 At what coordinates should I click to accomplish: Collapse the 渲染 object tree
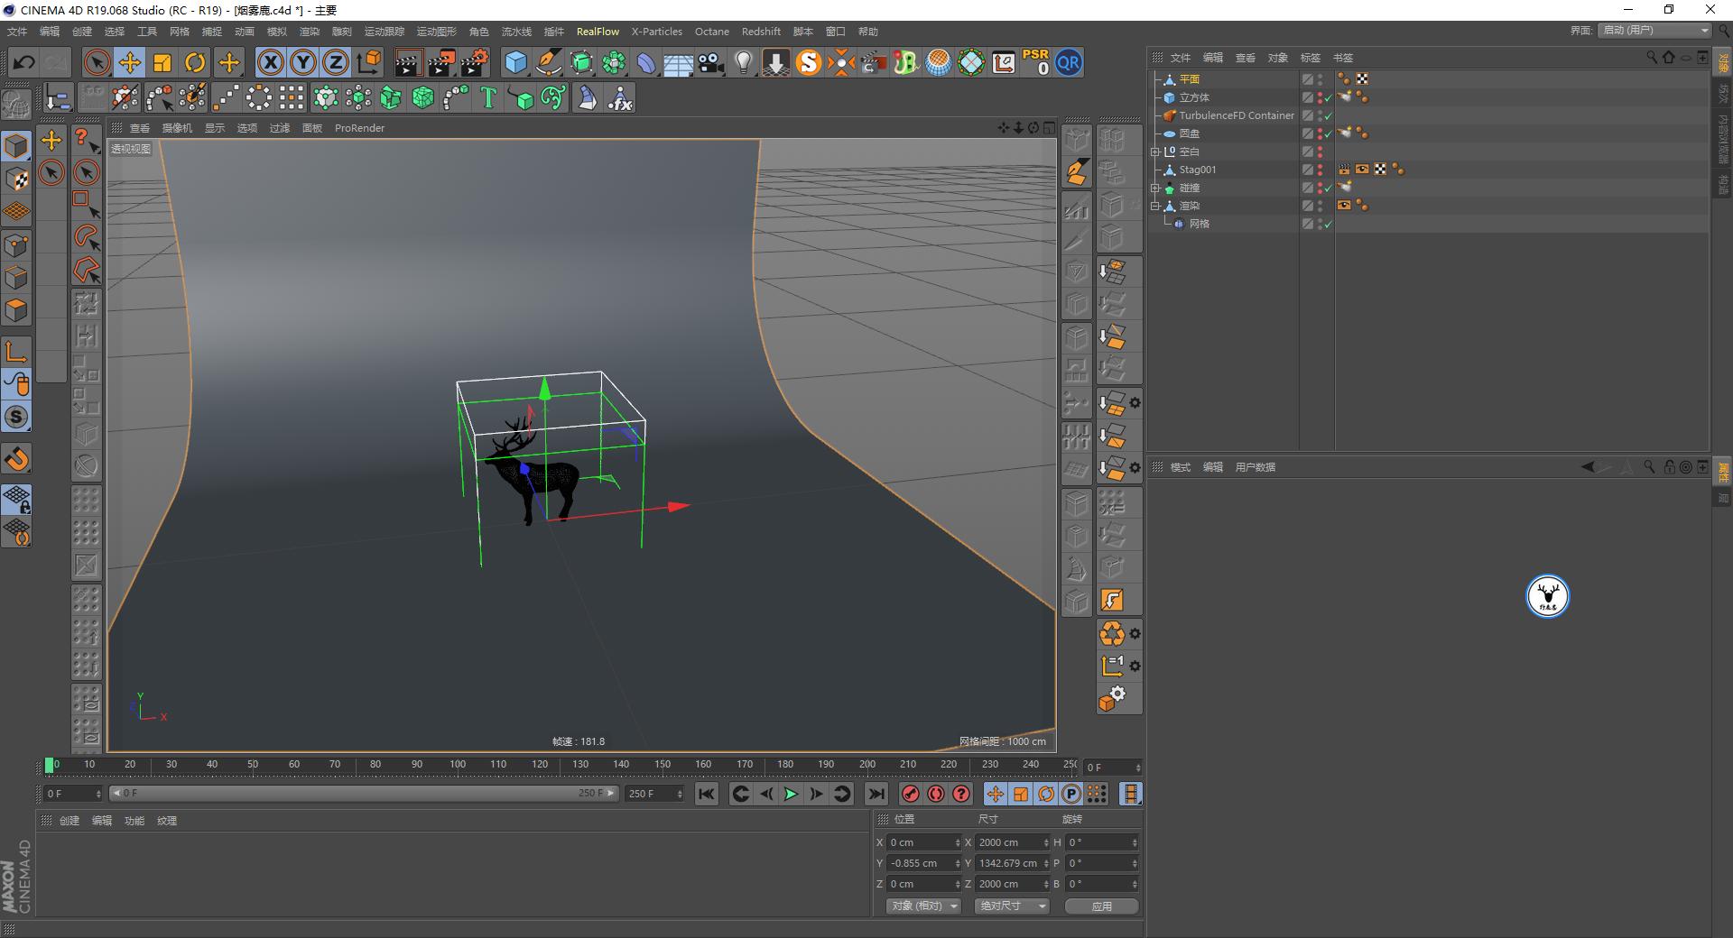click(x=1156, y=205)
